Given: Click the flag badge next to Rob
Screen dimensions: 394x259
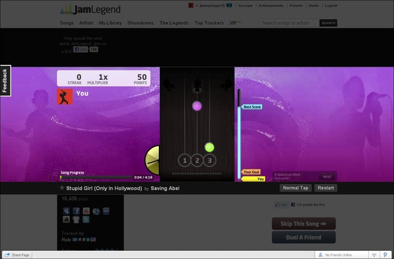Looking at the screenshot, I should tap(93, 239).
